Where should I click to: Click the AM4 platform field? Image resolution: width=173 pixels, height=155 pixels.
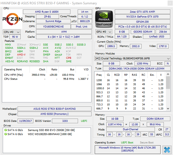[64, 32]
